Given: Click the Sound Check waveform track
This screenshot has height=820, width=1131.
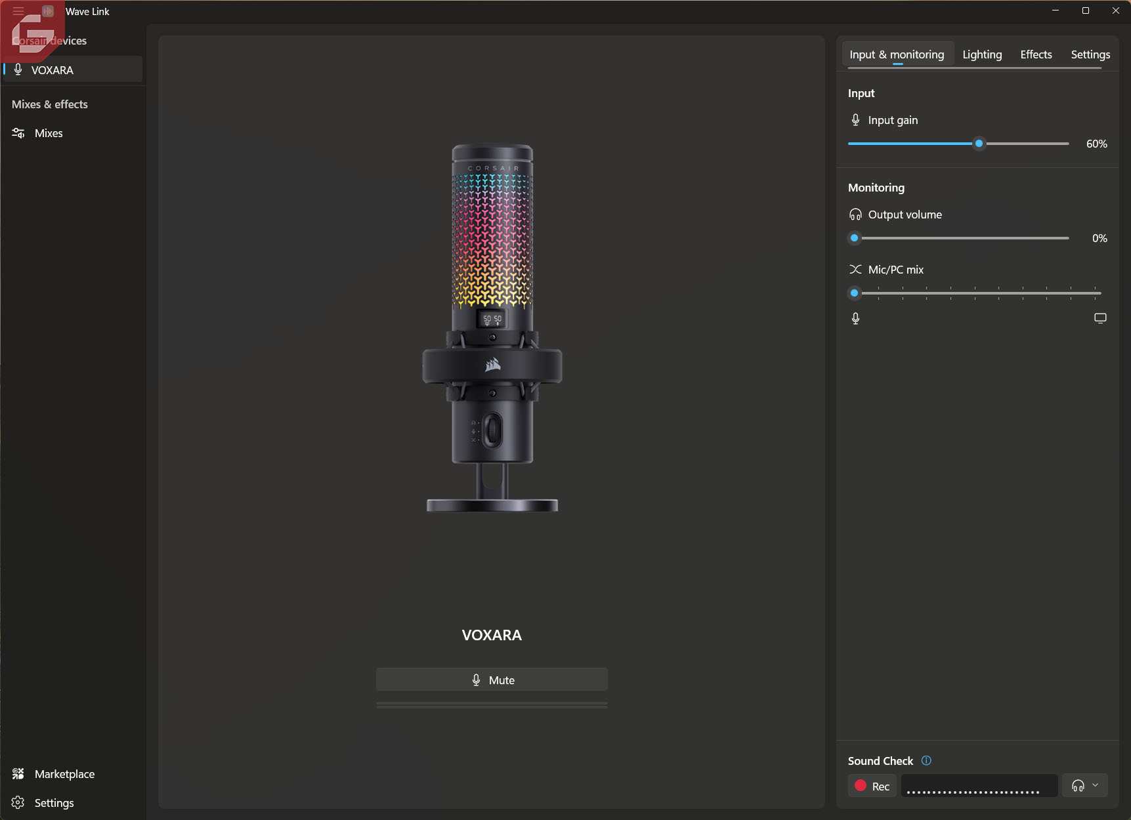Looking at the screenshot, I should tap(979, 786).
